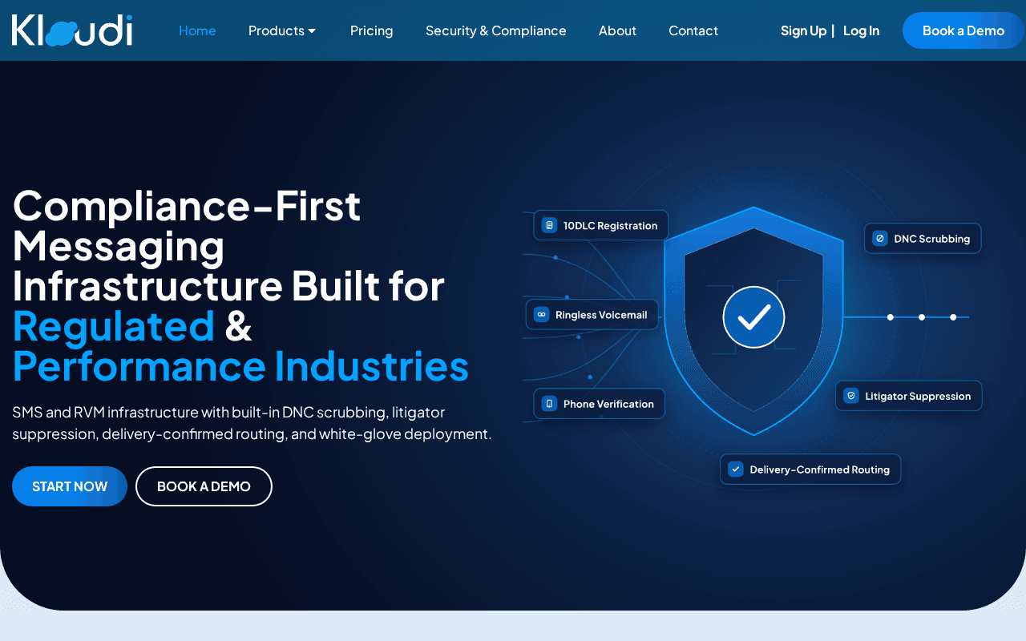Open the Pricing page

coord(372,30)
